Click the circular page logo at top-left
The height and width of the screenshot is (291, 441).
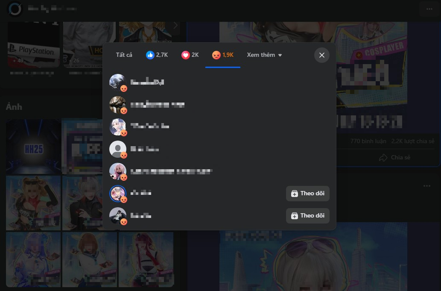(15, 9)
